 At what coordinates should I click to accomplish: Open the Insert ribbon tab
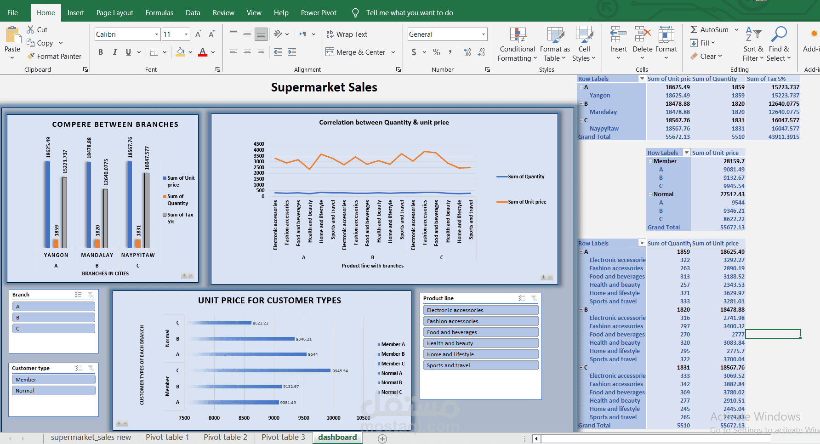(76, 13)
